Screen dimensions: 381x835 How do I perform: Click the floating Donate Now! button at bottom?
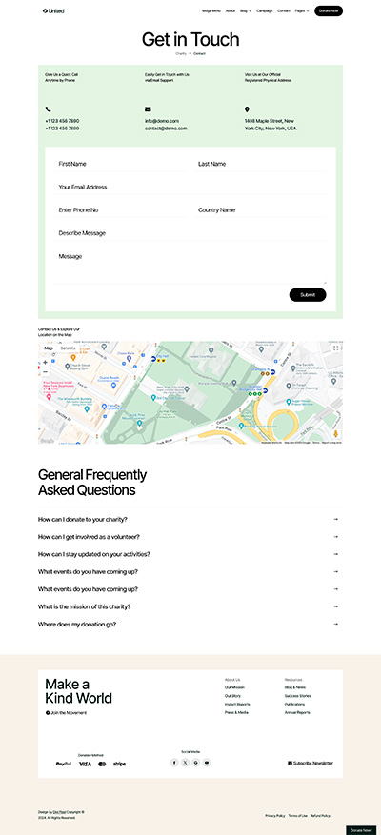tap(361, 830)
